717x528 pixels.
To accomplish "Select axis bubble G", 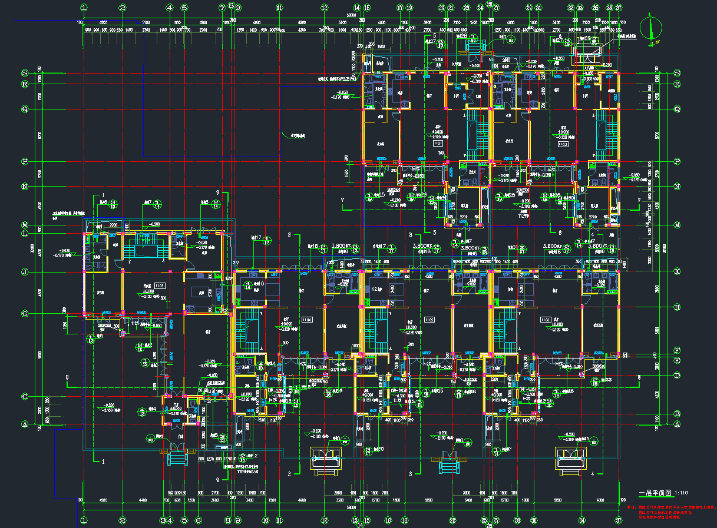I will pos(25,314).
